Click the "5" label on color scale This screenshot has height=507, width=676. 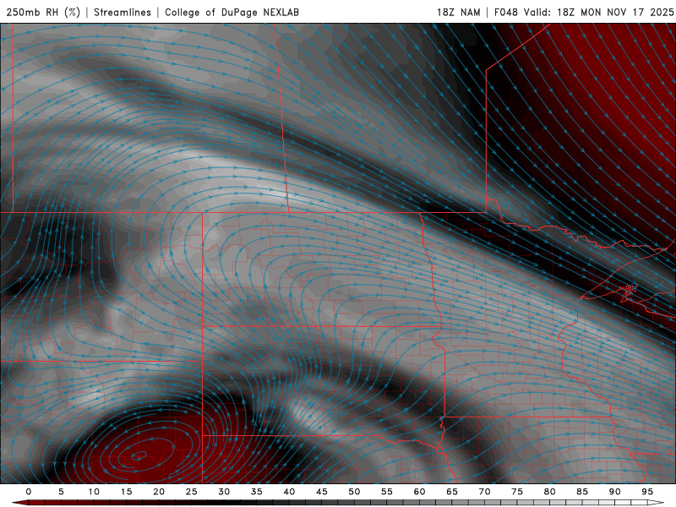tap(61, 492)
